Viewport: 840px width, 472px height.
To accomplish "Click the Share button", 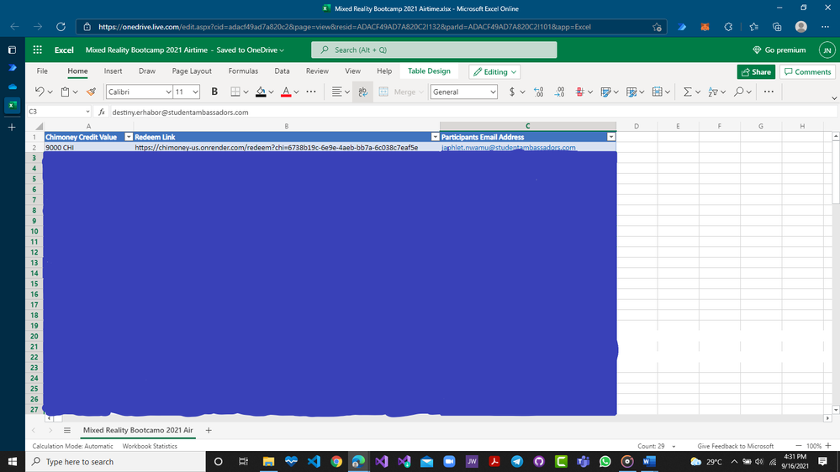I will coord(756,71).
